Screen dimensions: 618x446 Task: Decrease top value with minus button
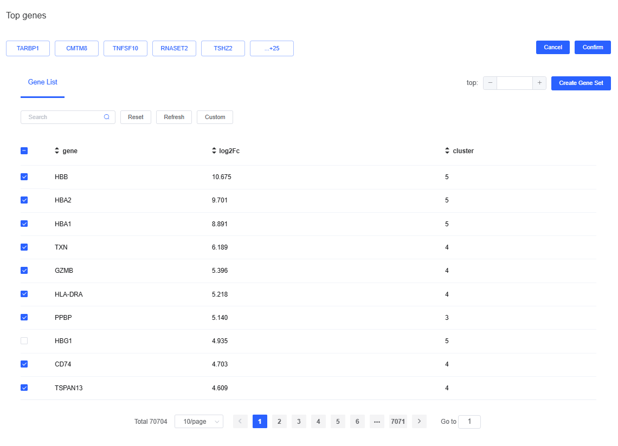point(490,83)
